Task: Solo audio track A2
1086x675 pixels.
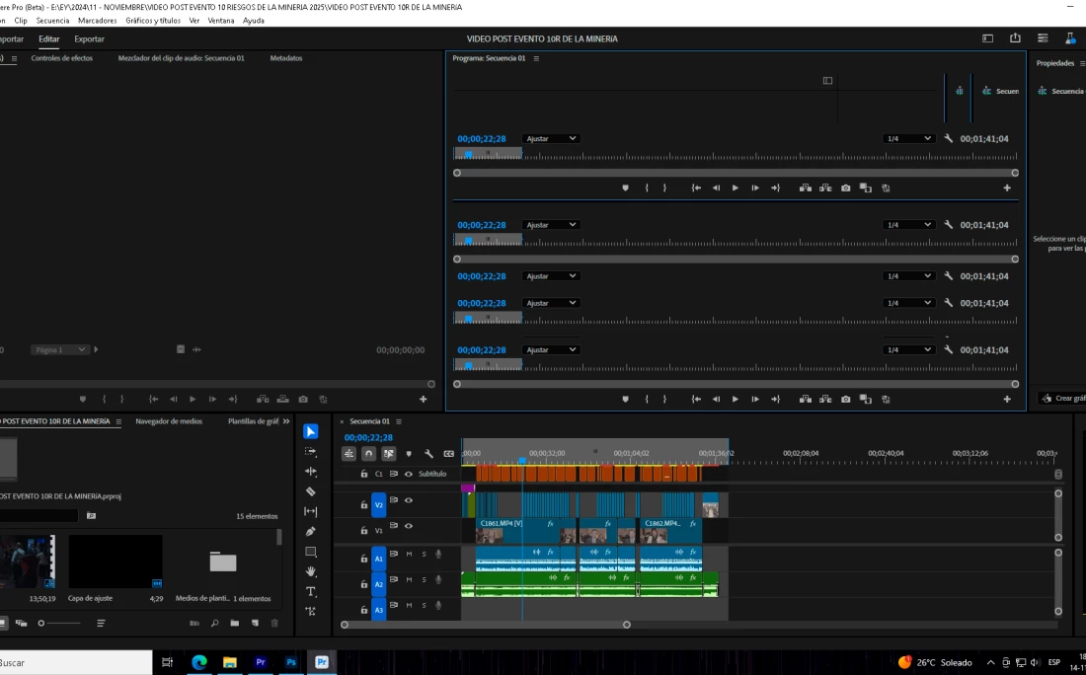Action: coord(424,579)
